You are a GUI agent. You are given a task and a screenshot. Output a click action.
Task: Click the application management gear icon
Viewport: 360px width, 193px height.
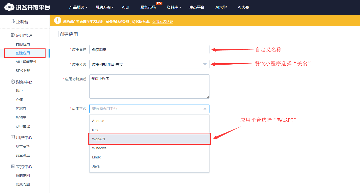pos(13,35)
